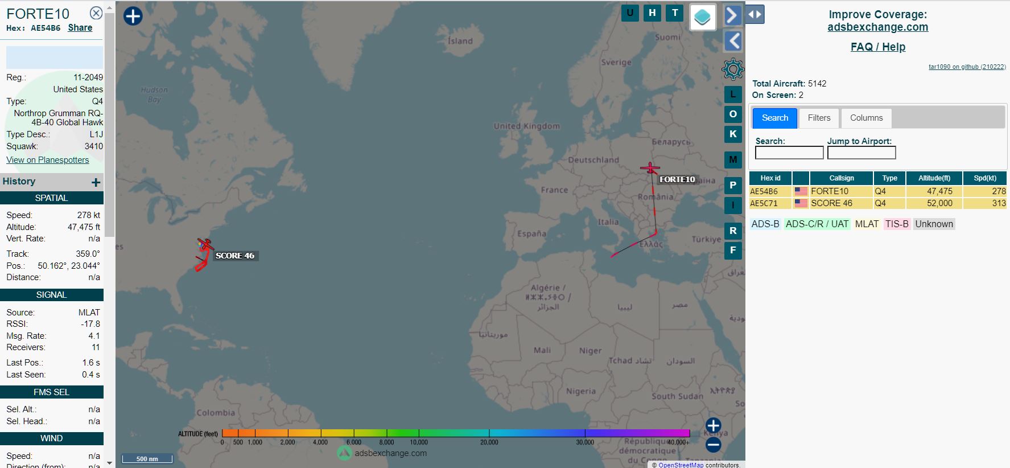Open tar1090 on github link

967,67
